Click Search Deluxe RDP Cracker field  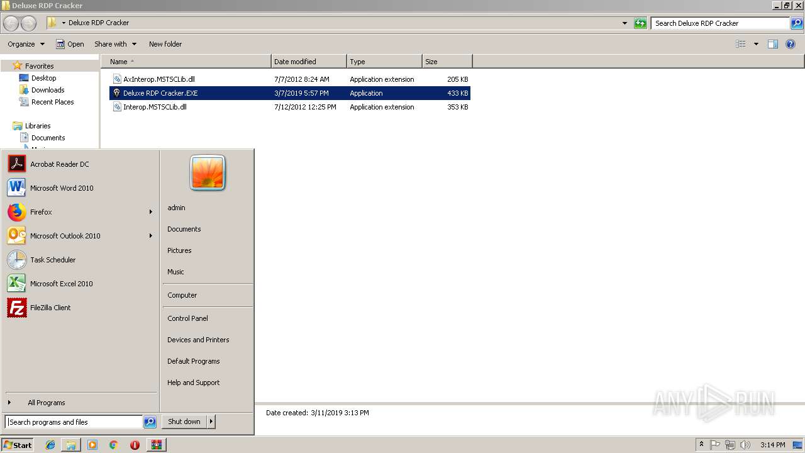(720, 23)
